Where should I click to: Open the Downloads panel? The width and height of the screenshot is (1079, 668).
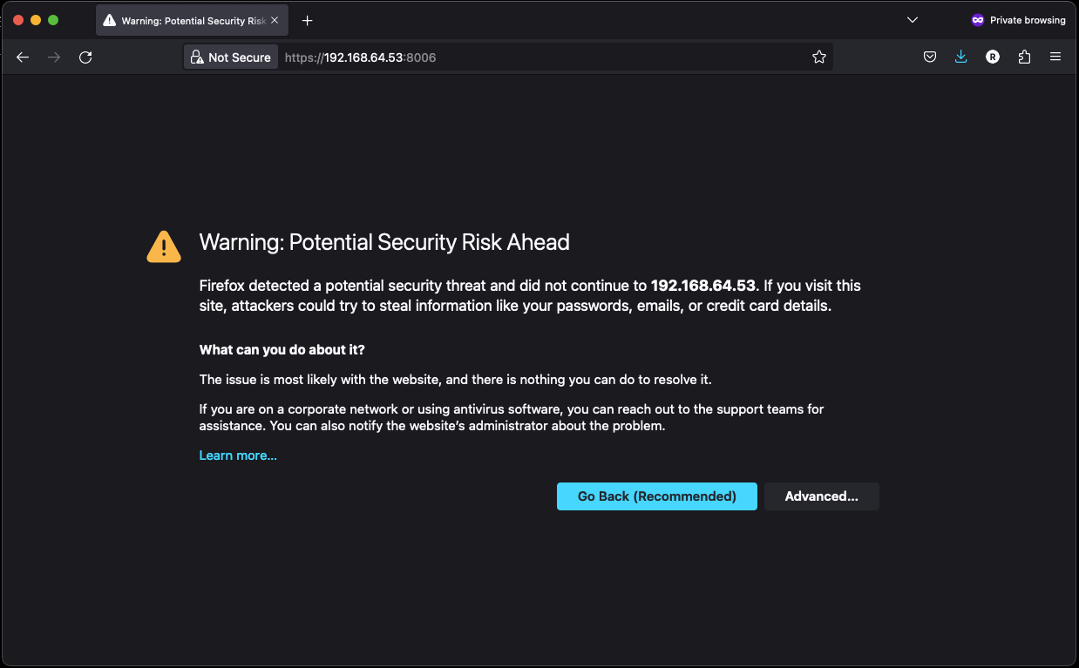pos(961,57)
